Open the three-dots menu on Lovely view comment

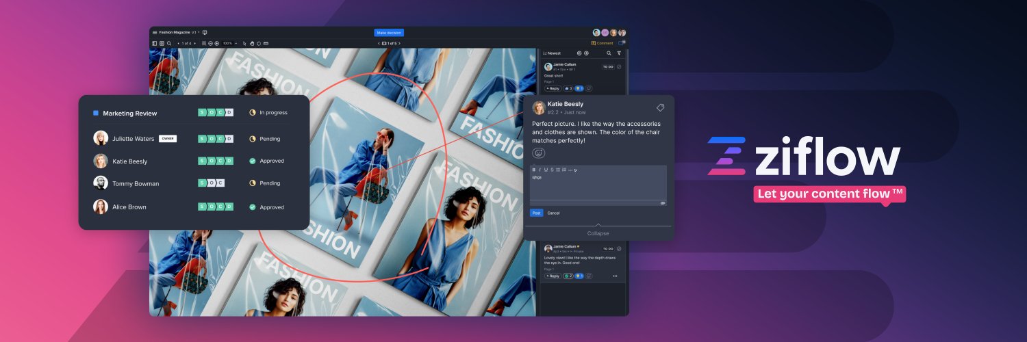tap(615, 276)
